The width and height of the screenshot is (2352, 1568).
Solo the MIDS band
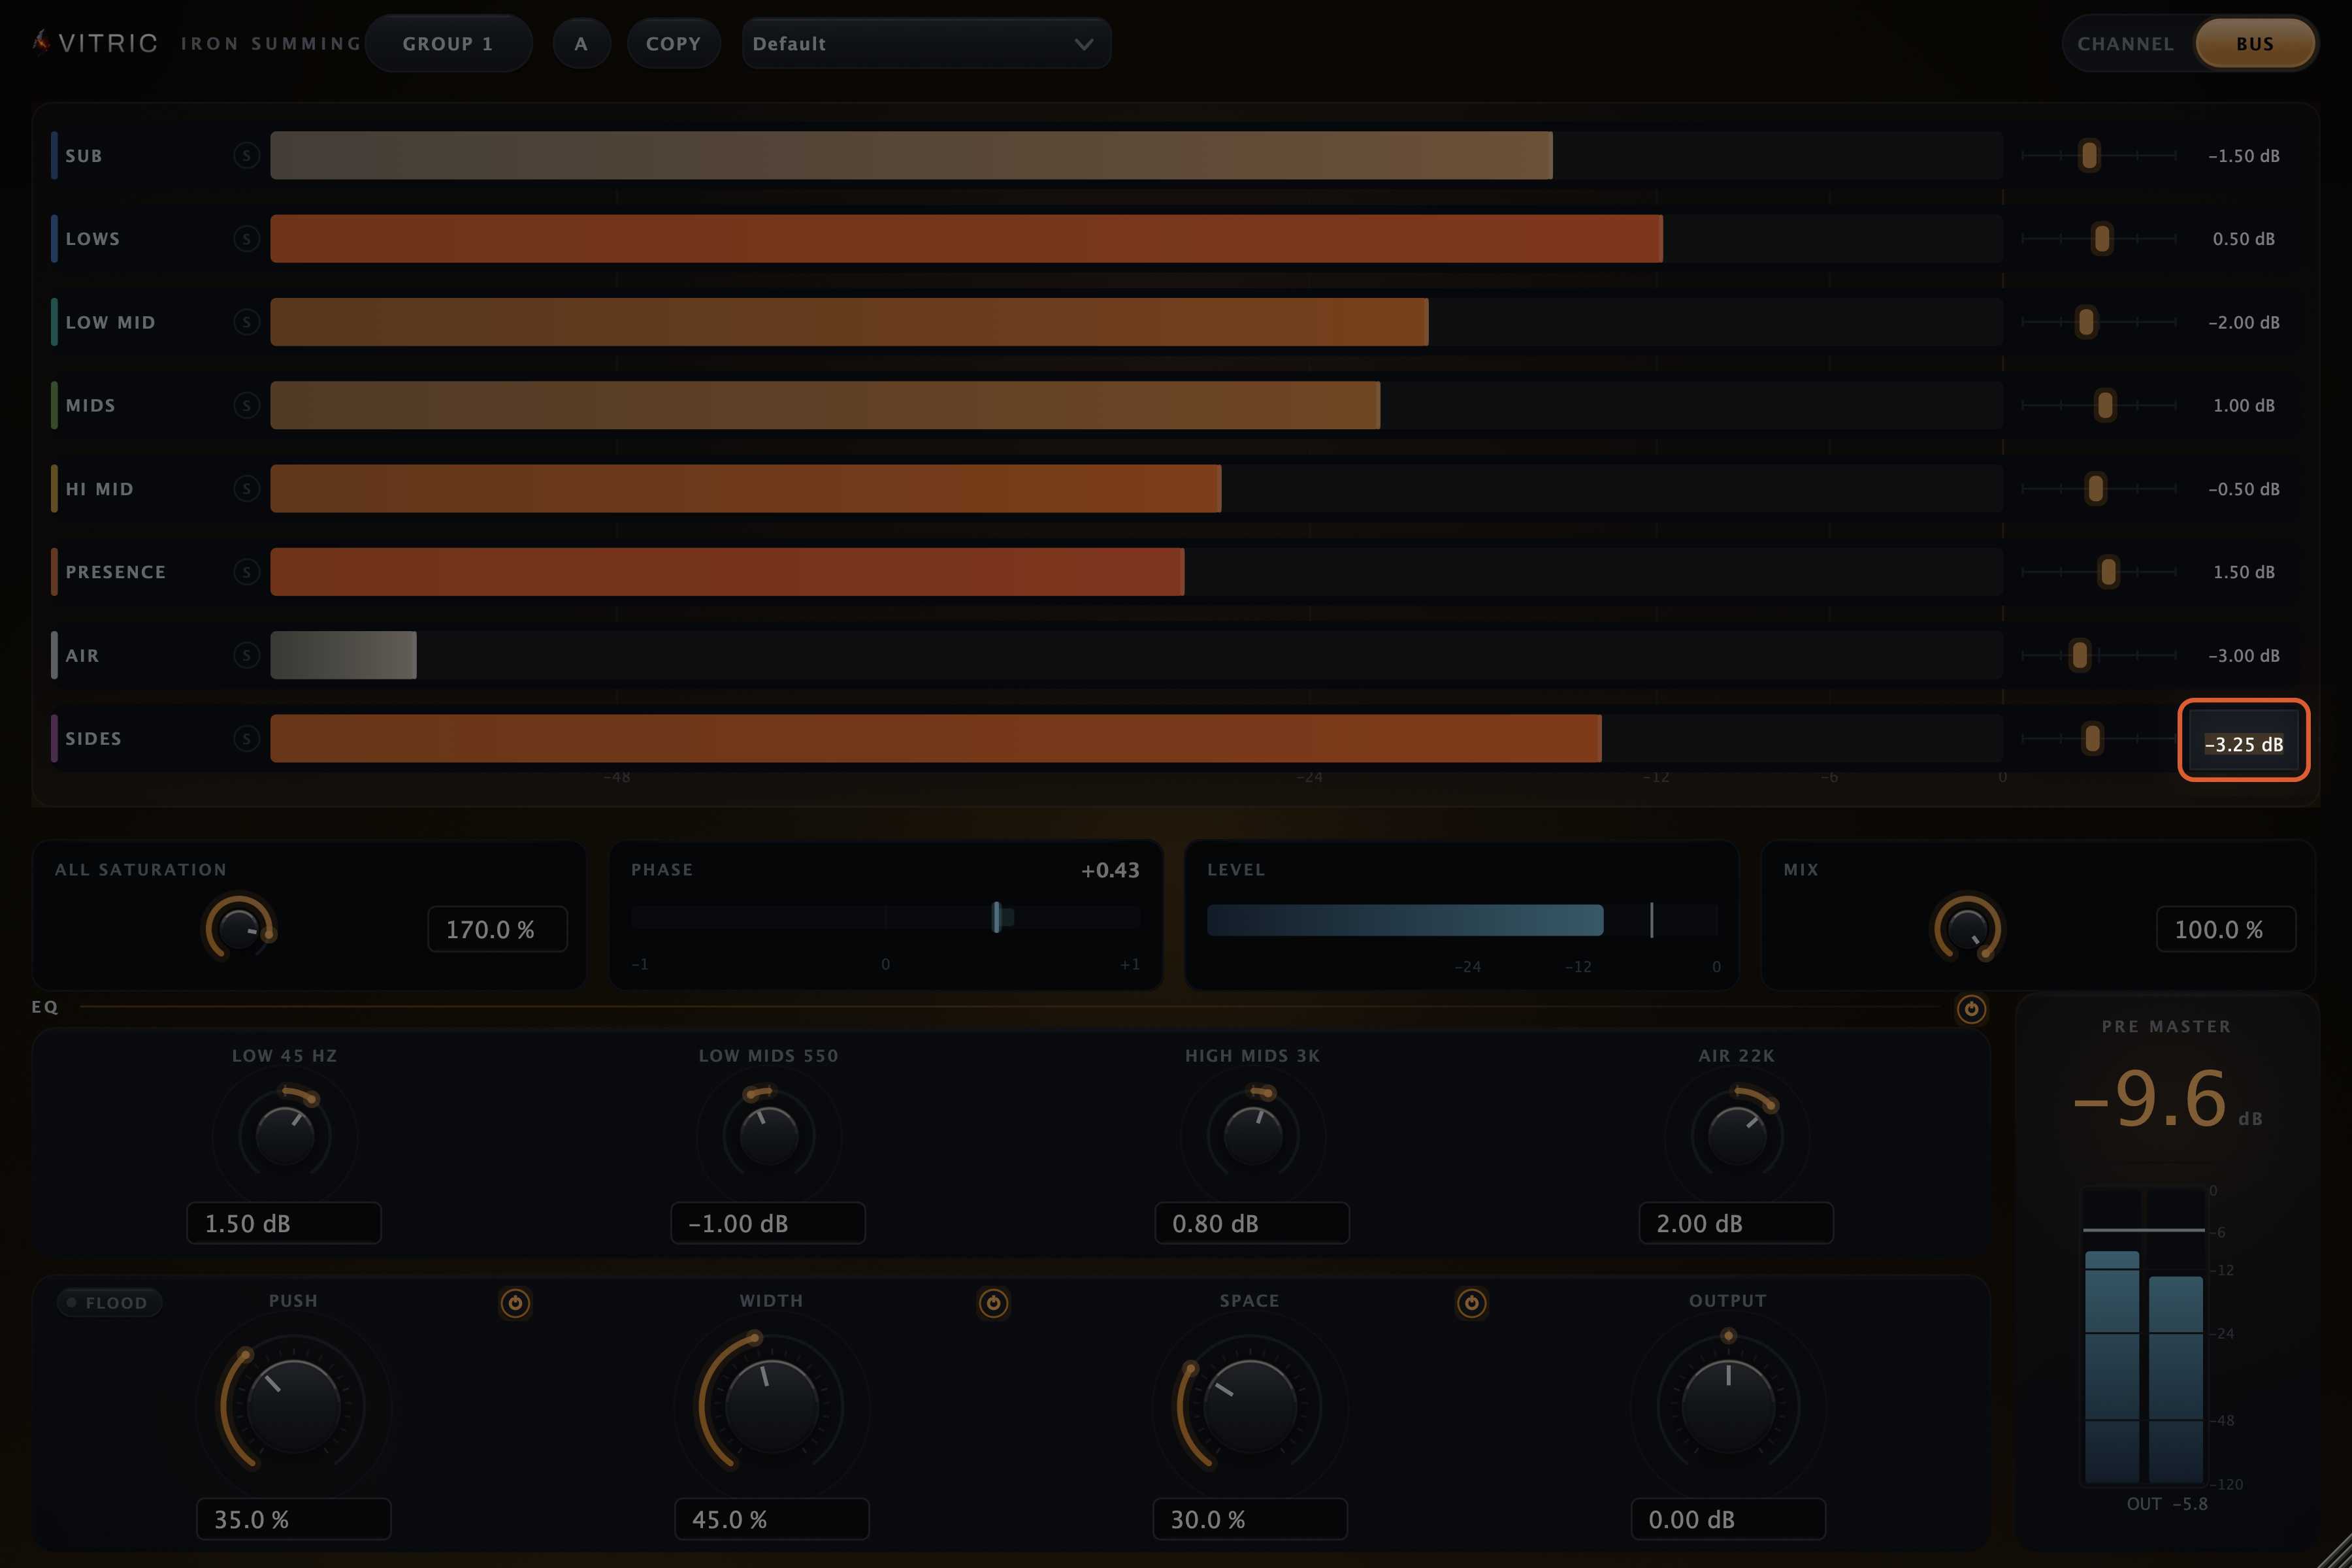click(246, 405)
